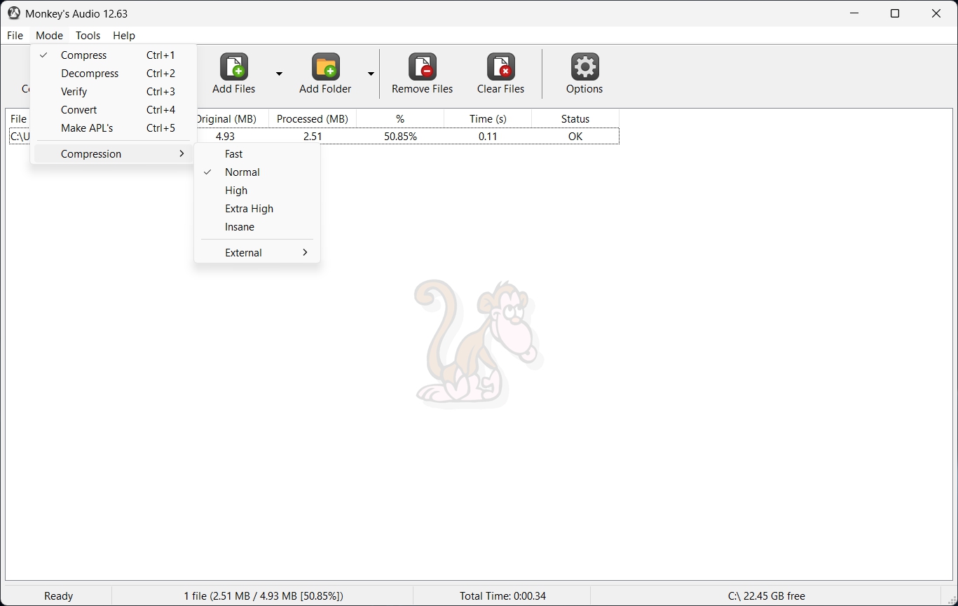
Task: Close the Monkey's Audio window
Action: click(x=936, y=13)
